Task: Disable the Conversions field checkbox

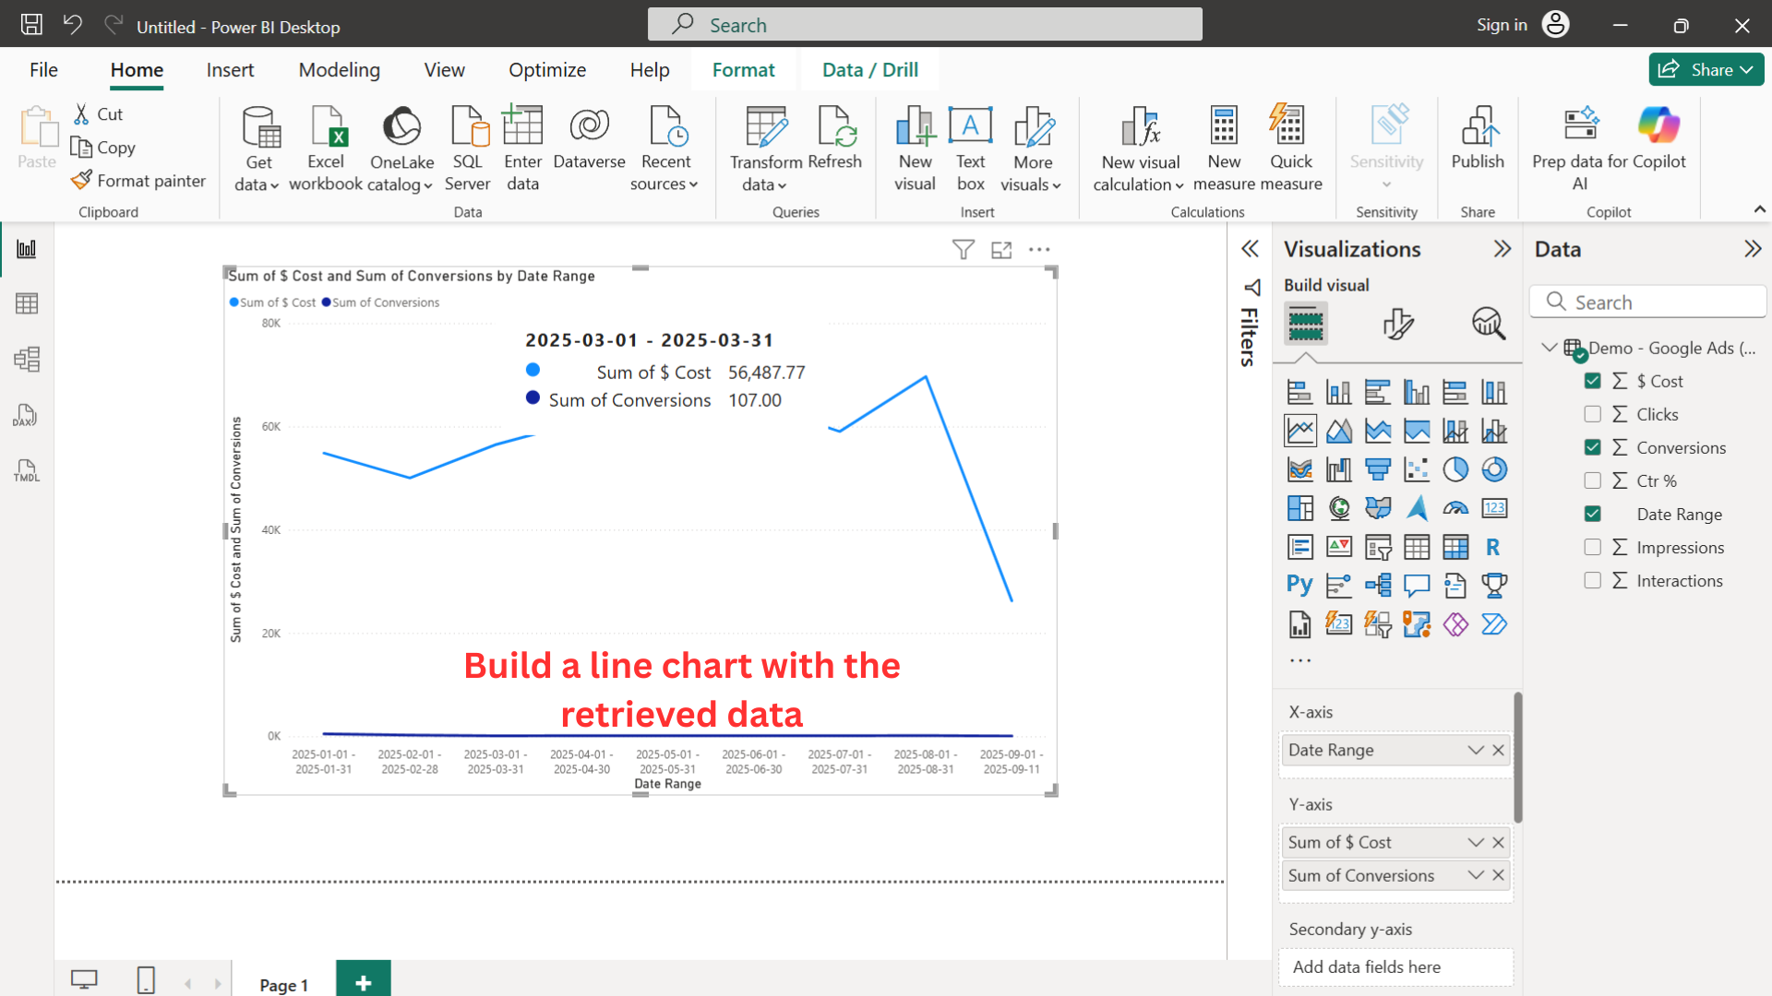Action: coord(1593,446)
